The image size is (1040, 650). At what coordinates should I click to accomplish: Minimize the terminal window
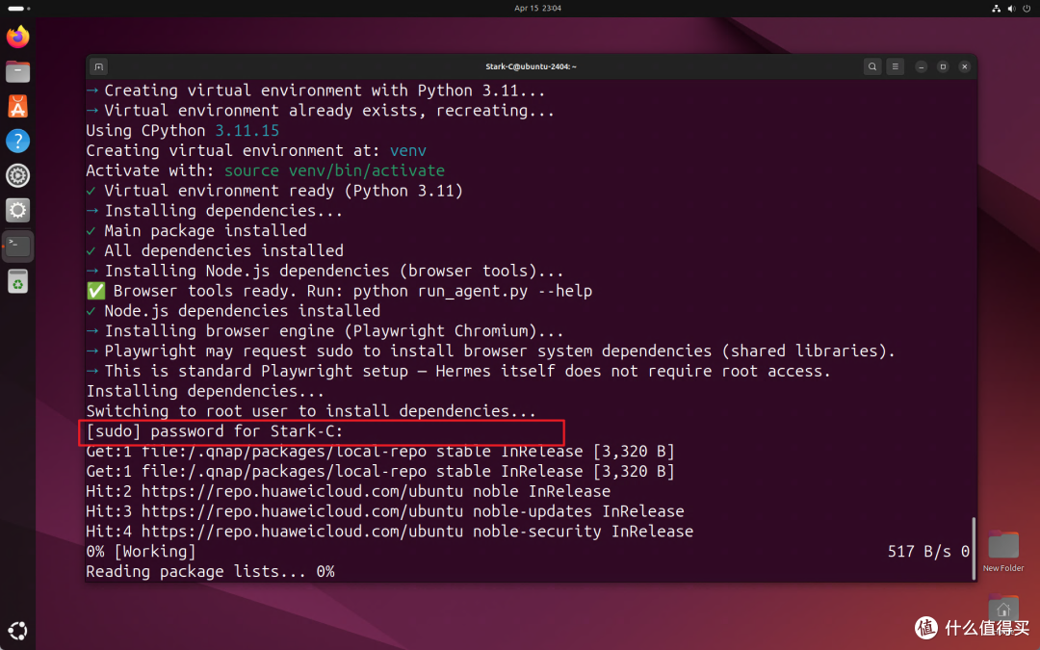[x=921, y=67]
